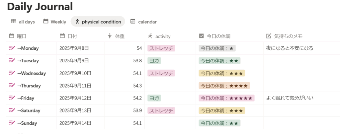Click the edit icon in 気持ちのメモ header
The image size is (340, 134).
point(269,36)
